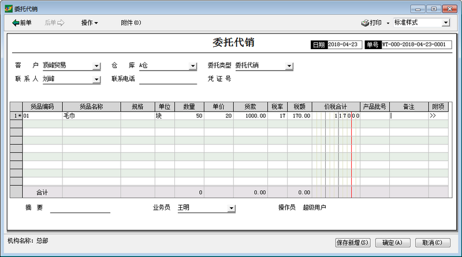
Task: Click the 货款 column header
Action: pos(251,107)
